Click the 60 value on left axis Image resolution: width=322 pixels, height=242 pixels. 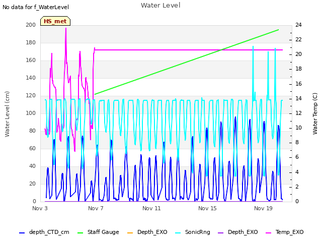tap(32, 148)
